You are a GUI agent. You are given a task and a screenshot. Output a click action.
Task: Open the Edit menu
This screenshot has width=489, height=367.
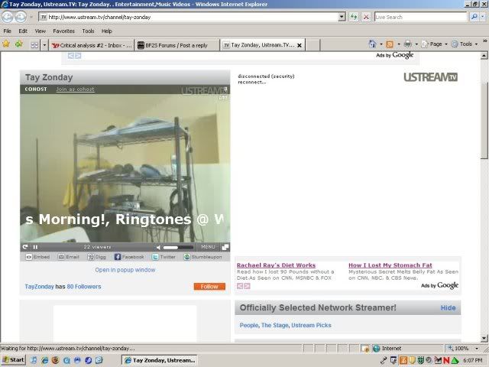pos(23,31)
